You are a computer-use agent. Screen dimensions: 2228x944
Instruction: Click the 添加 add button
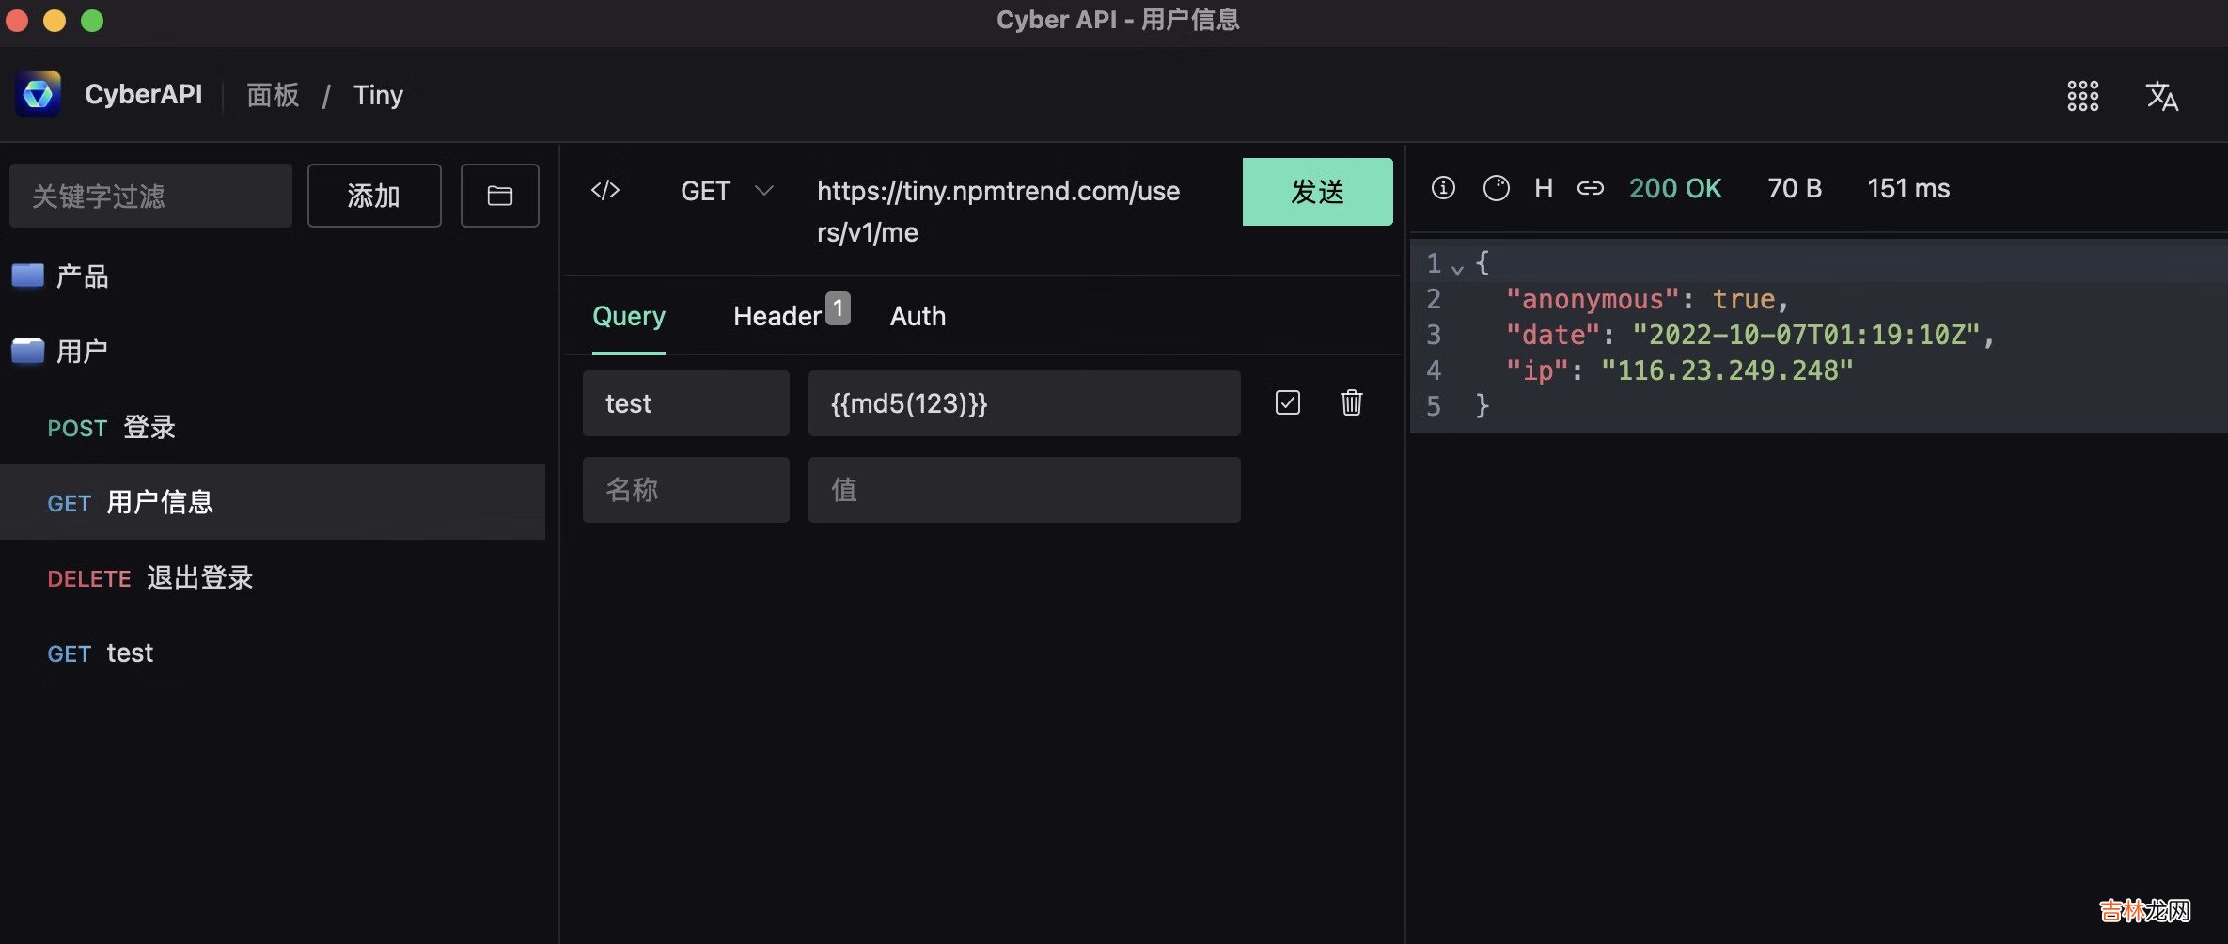[373, 196]
